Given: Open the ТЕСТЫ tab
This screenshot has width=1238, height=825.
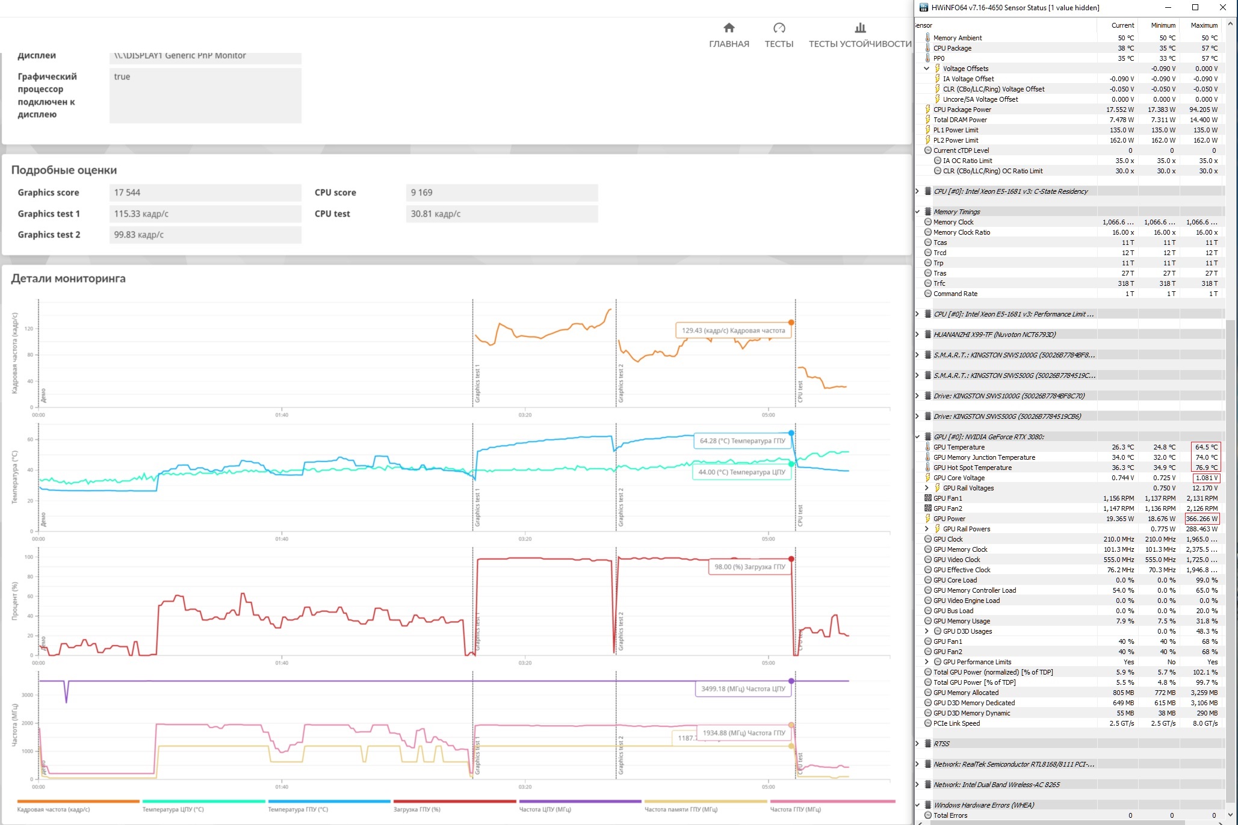Looking at the screenshot, I should [x=779, y=44].
